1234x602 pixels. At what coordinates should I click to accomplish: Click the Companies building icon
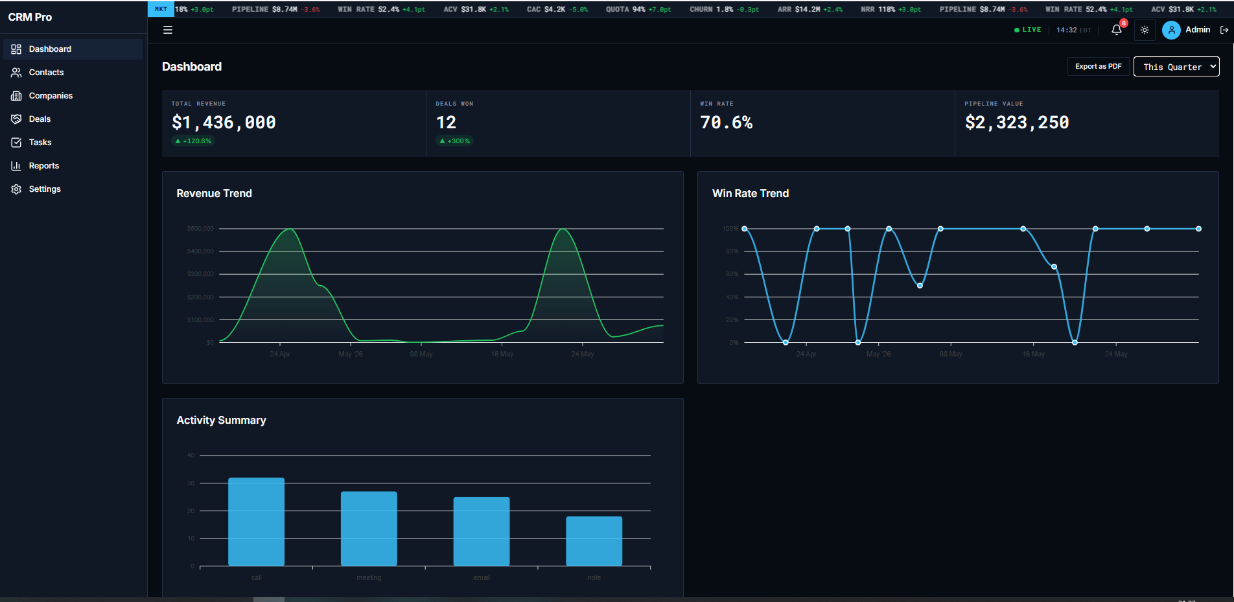16,96
